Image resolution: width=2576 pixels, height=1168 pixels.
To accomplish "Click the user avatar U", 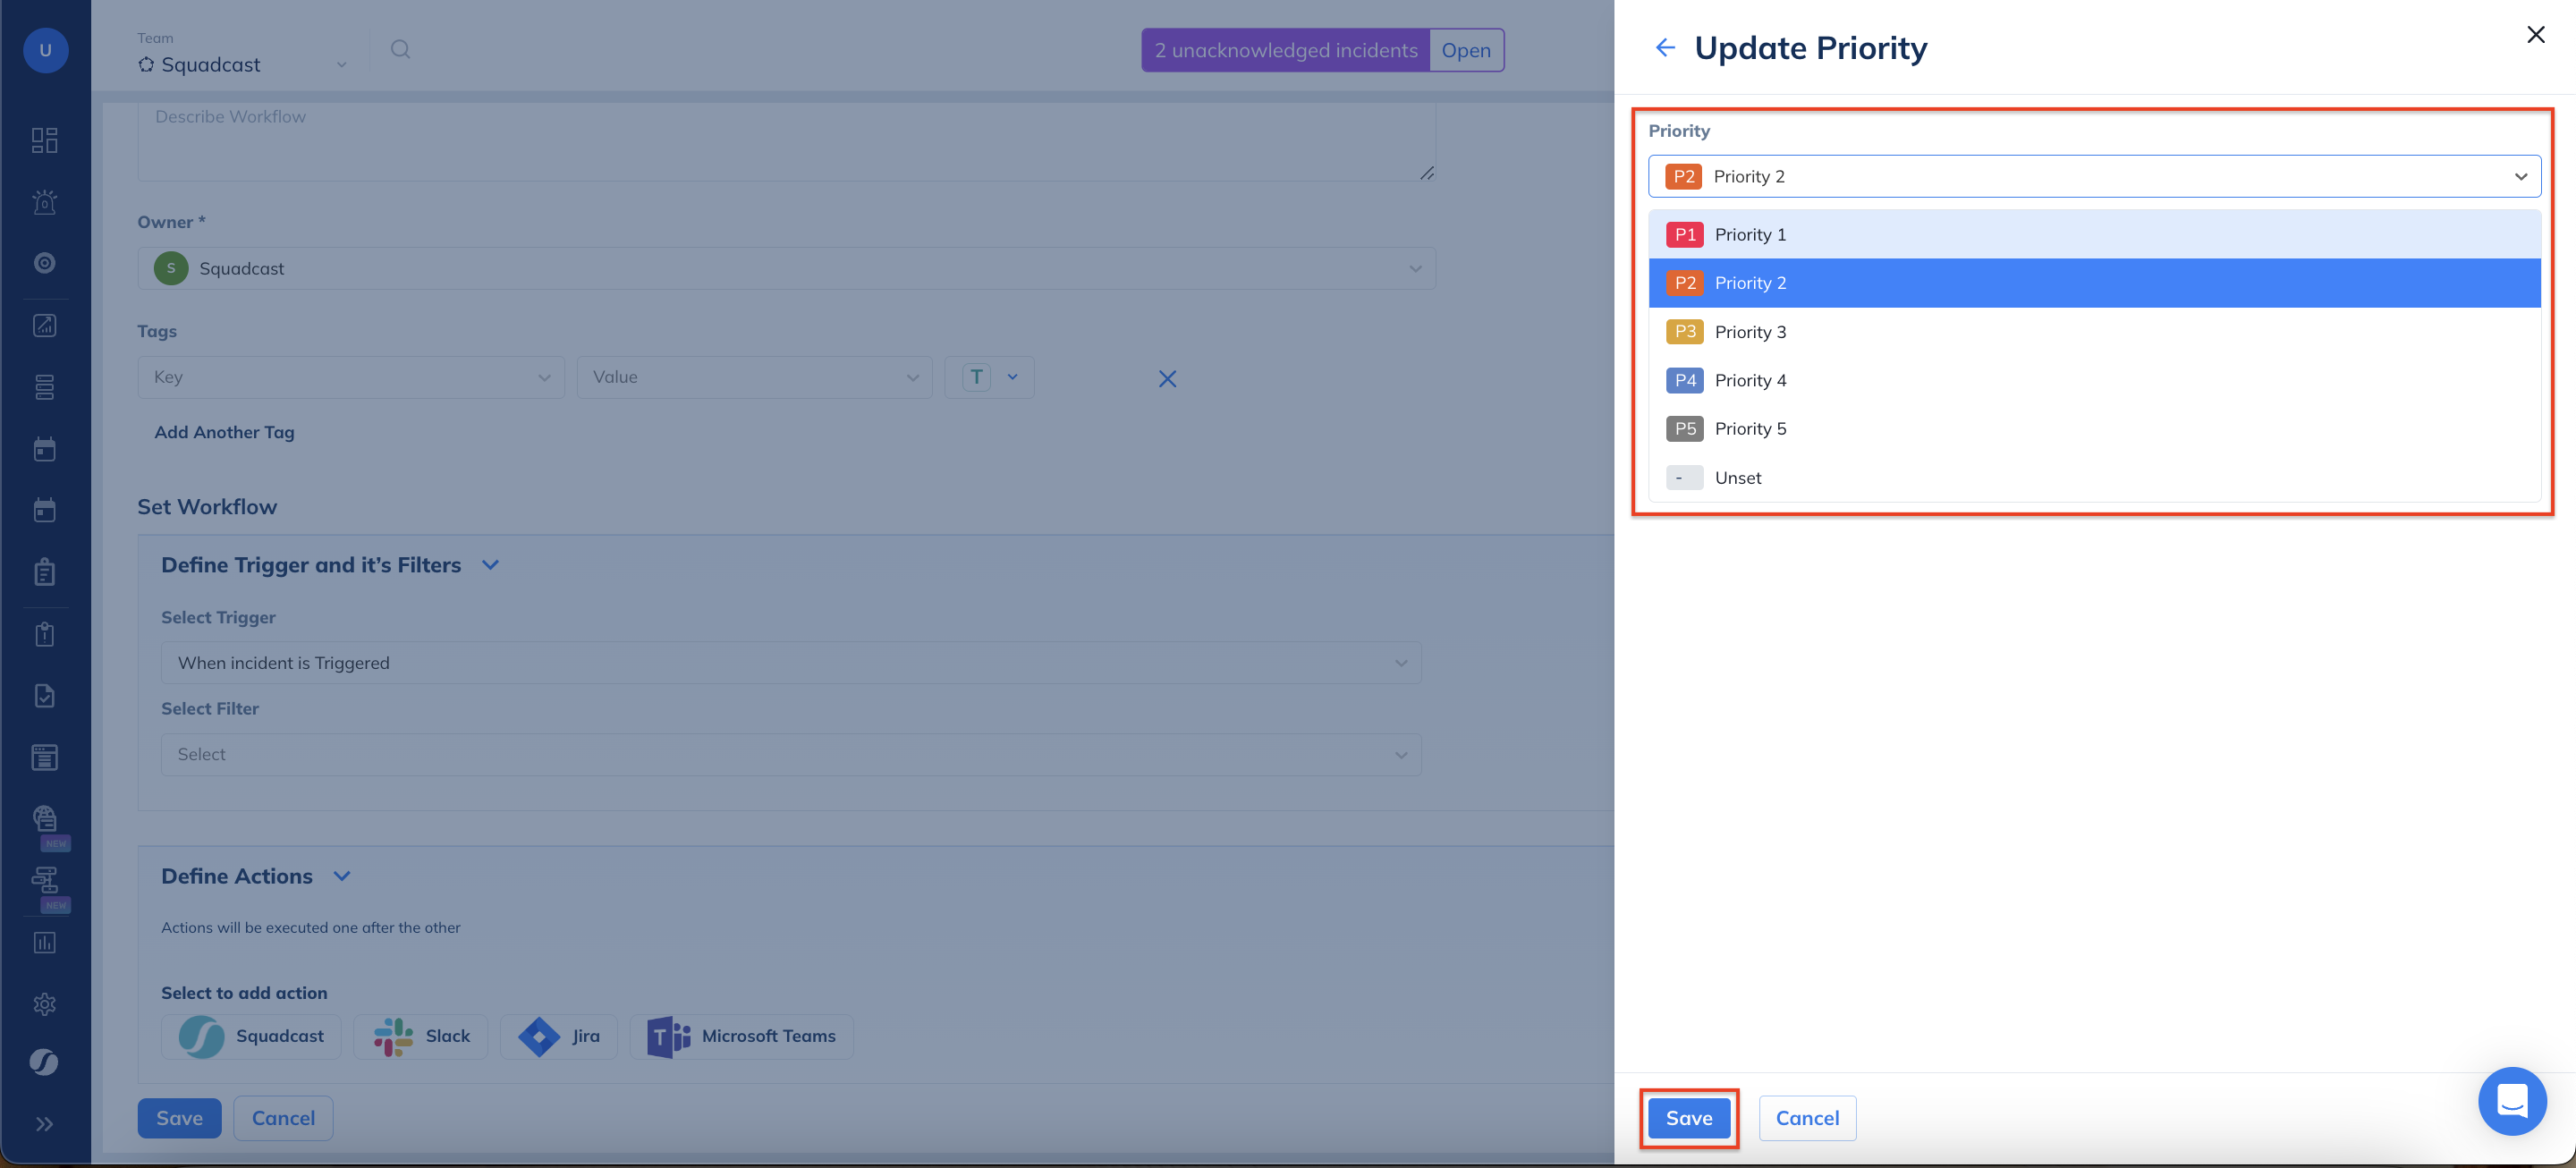I will pos(45,50).
